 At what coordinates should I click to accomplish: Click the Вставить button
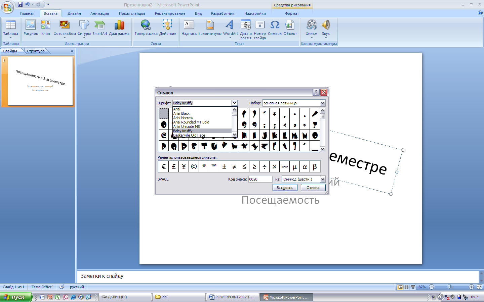(x=285, y=188)
